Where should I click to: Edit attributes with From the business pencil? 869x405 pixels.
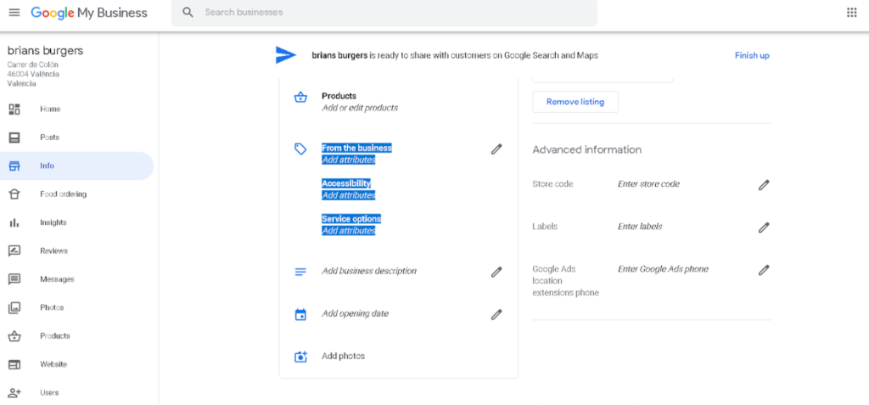496,149
